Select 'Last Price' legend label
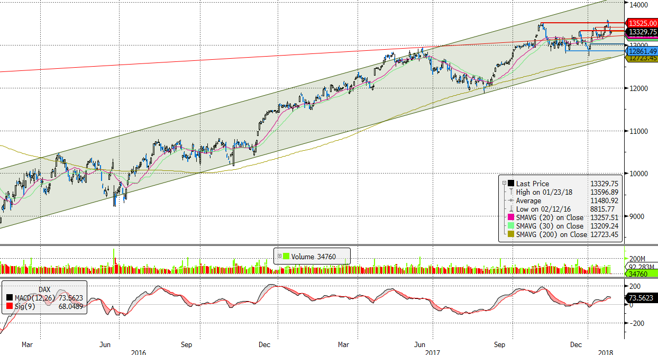The width and height of the screenshot is (658, 355). click(533, 184)
